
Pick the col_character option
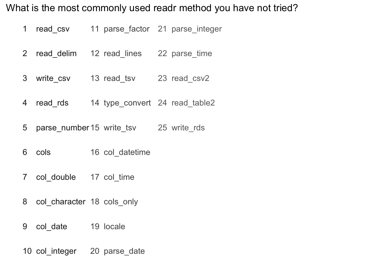pyautogui.click(x=61, y=202)
